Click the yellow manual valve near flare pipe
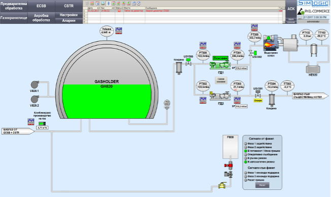This screenshot has height=197, width=331. click(x=222, y=186)
